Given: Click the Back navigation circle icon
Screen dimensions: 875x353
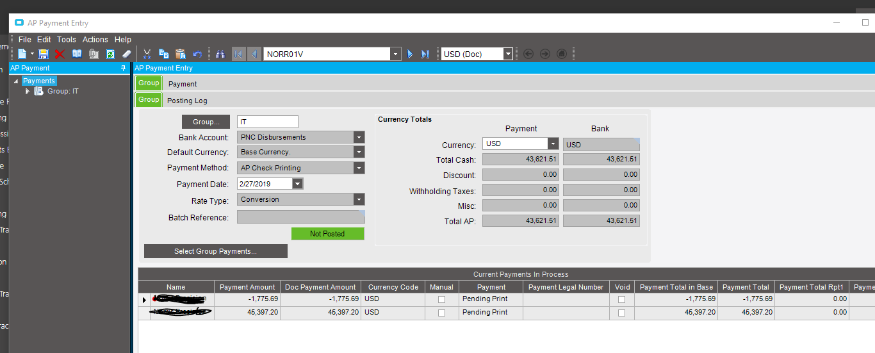Looking at the screenshot, I should tap(528, 54).
